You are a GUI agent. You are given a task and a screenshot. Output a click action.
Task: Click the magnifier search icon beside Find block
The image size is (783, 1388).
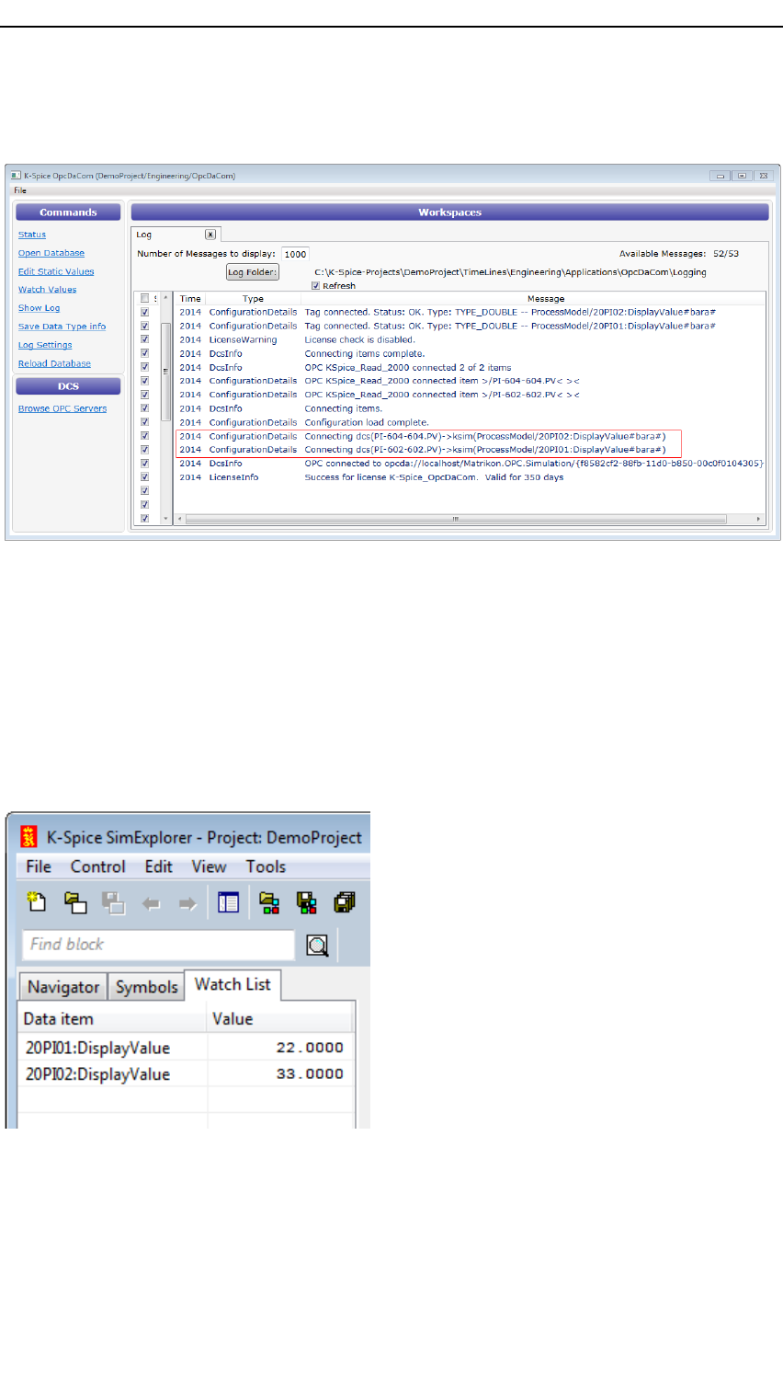pos(317,945)
